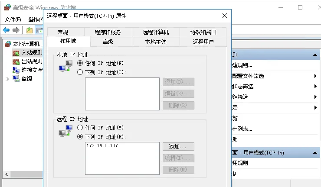Click the up-one-level folder toolbar icon
The width and height of the screenshot is (321, 187).
[x=29, y=30]
